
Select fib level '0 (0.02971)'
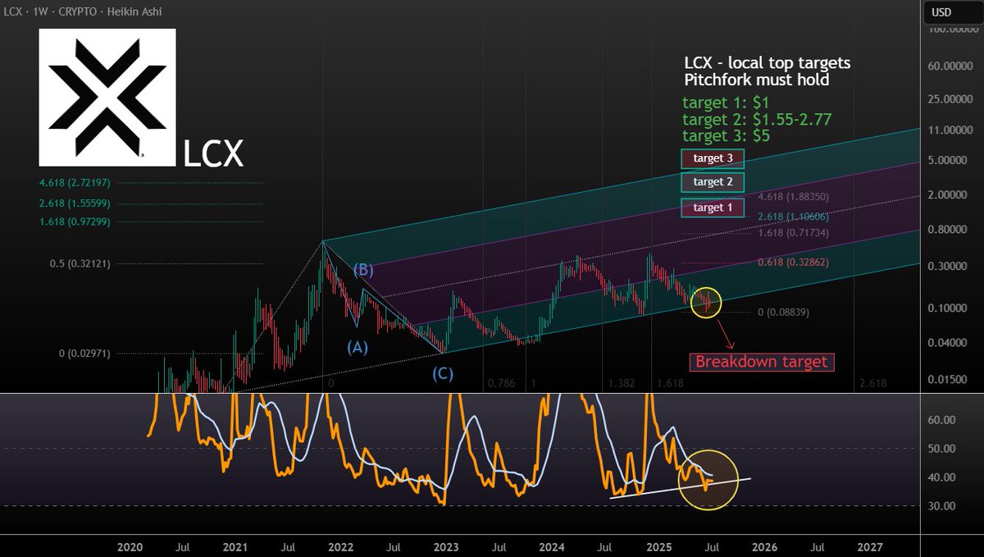(x=84, y=354)
